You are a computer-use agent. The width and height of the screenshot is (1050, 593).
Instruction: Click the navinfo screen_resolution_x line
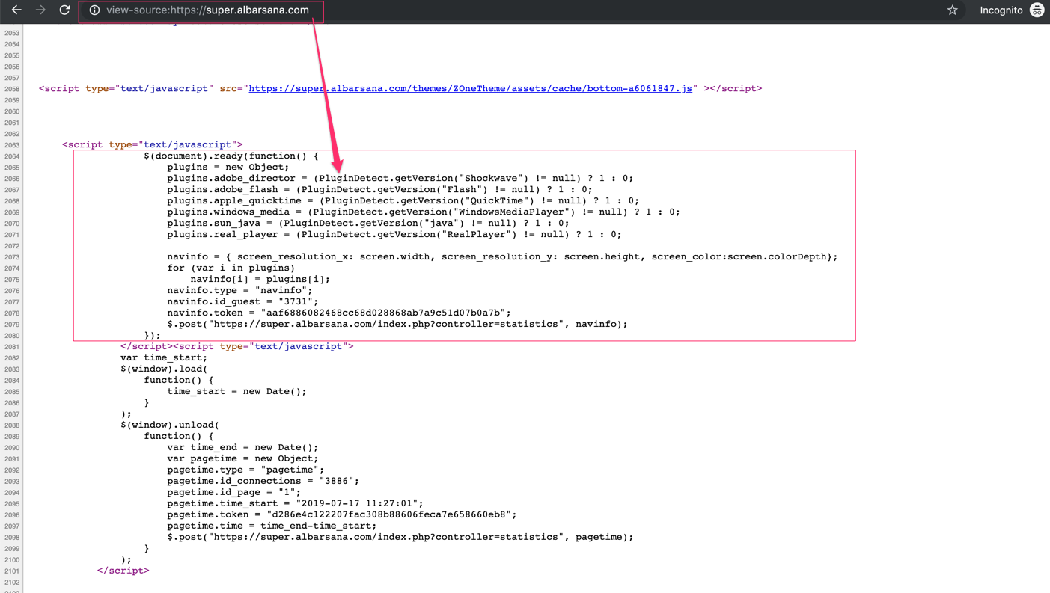(x=502, y=256)
